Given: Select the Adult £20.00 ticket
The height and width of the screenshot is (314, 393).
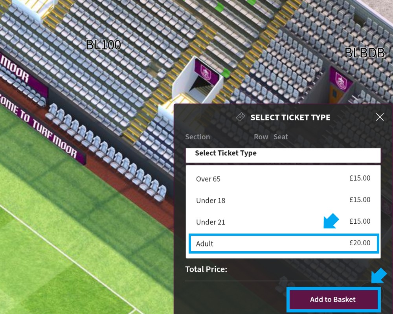Looking at the screenshot, I should [283, 243].
